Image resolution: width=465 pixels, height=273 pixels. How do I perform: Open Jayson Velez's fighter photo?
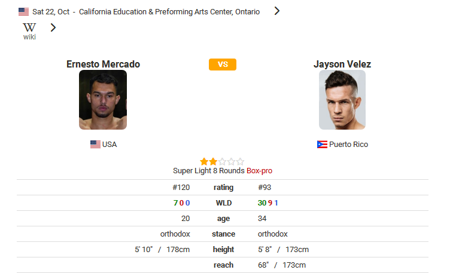pyautogui.click(x=342, y=100)
